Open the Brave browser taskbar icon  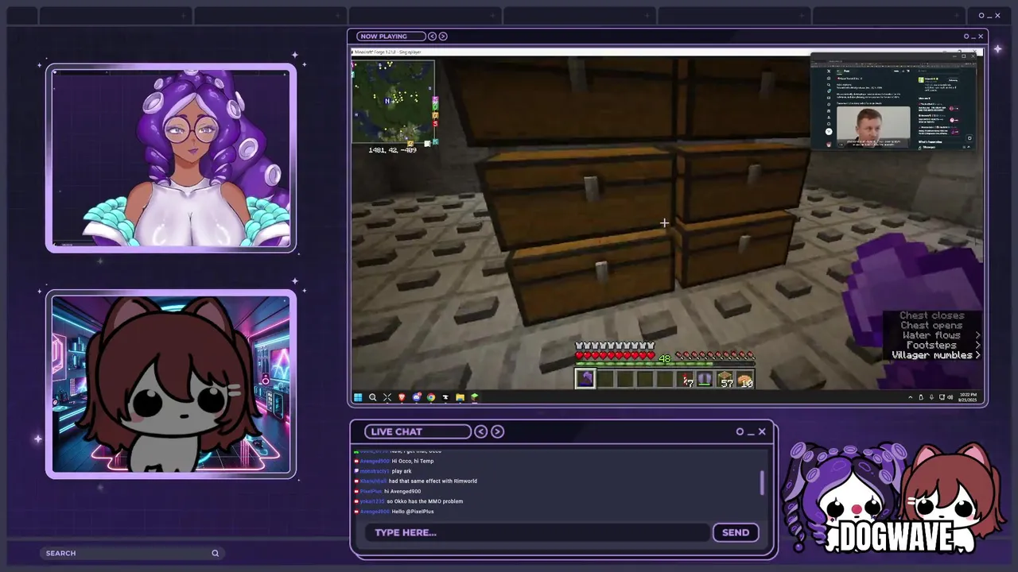point(402,397)
